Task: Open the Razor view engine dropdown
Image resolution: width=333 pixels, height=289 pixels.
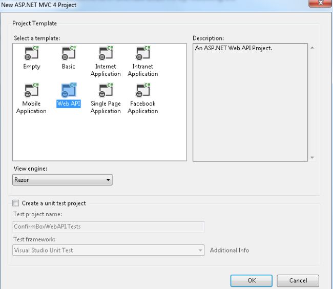Action: coord(62,180)
